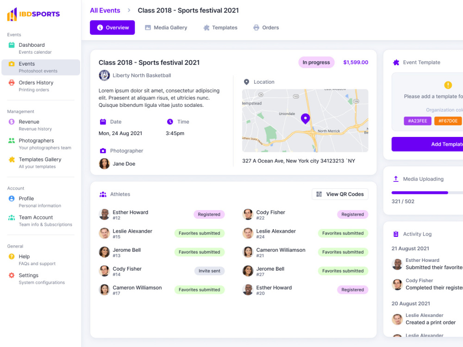This screenshot has width=463, height=347.
Task: Switch to the Templates tab
Action: tap(220, 27)
